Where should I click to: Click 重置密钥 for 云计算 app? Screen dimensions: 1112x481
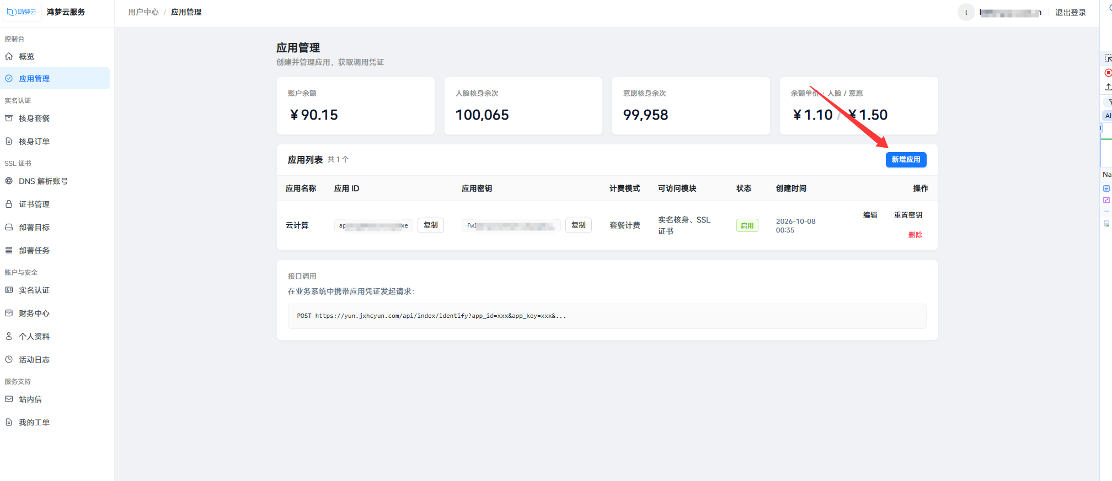click(908, 215)
